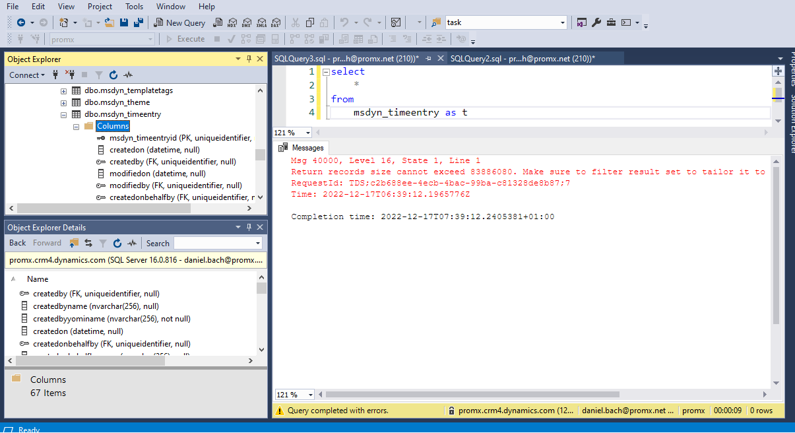
Task: Open Activity Monitor from Object Explorer toolbar
Action: click(128, 75)
